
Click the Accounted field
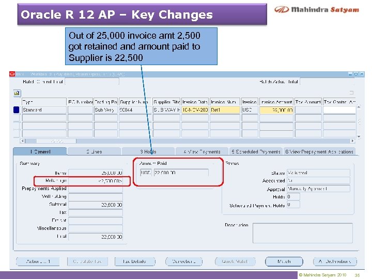pyautogui.click(x=318, y=180)
